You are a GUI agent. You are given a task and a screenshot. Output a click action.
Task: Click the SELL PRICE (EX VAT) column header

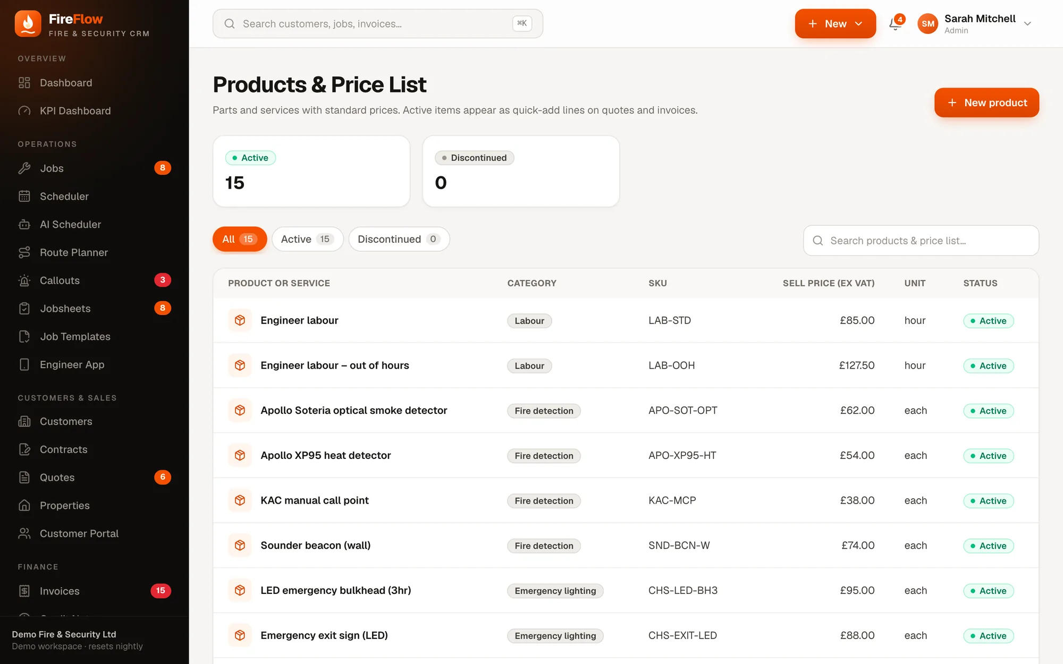(828, 283)
